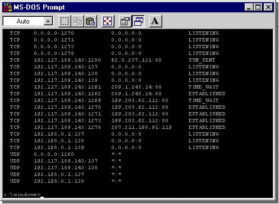Click TIME_WAIT in the 192.117.189.143:1261 row
This screenshot has height=204, width=279.
203,87
